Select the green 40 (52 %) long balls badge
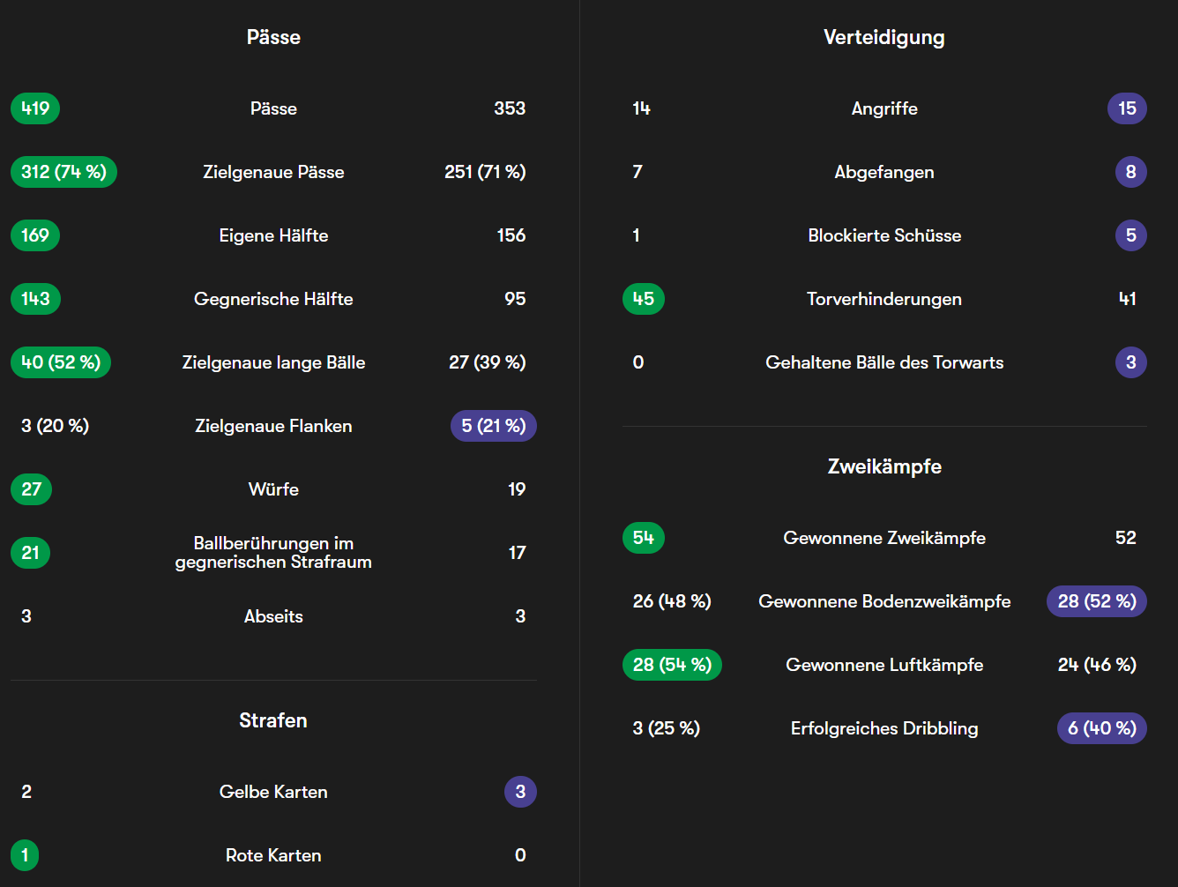1178x887 pixels. (x=61, y=362)
